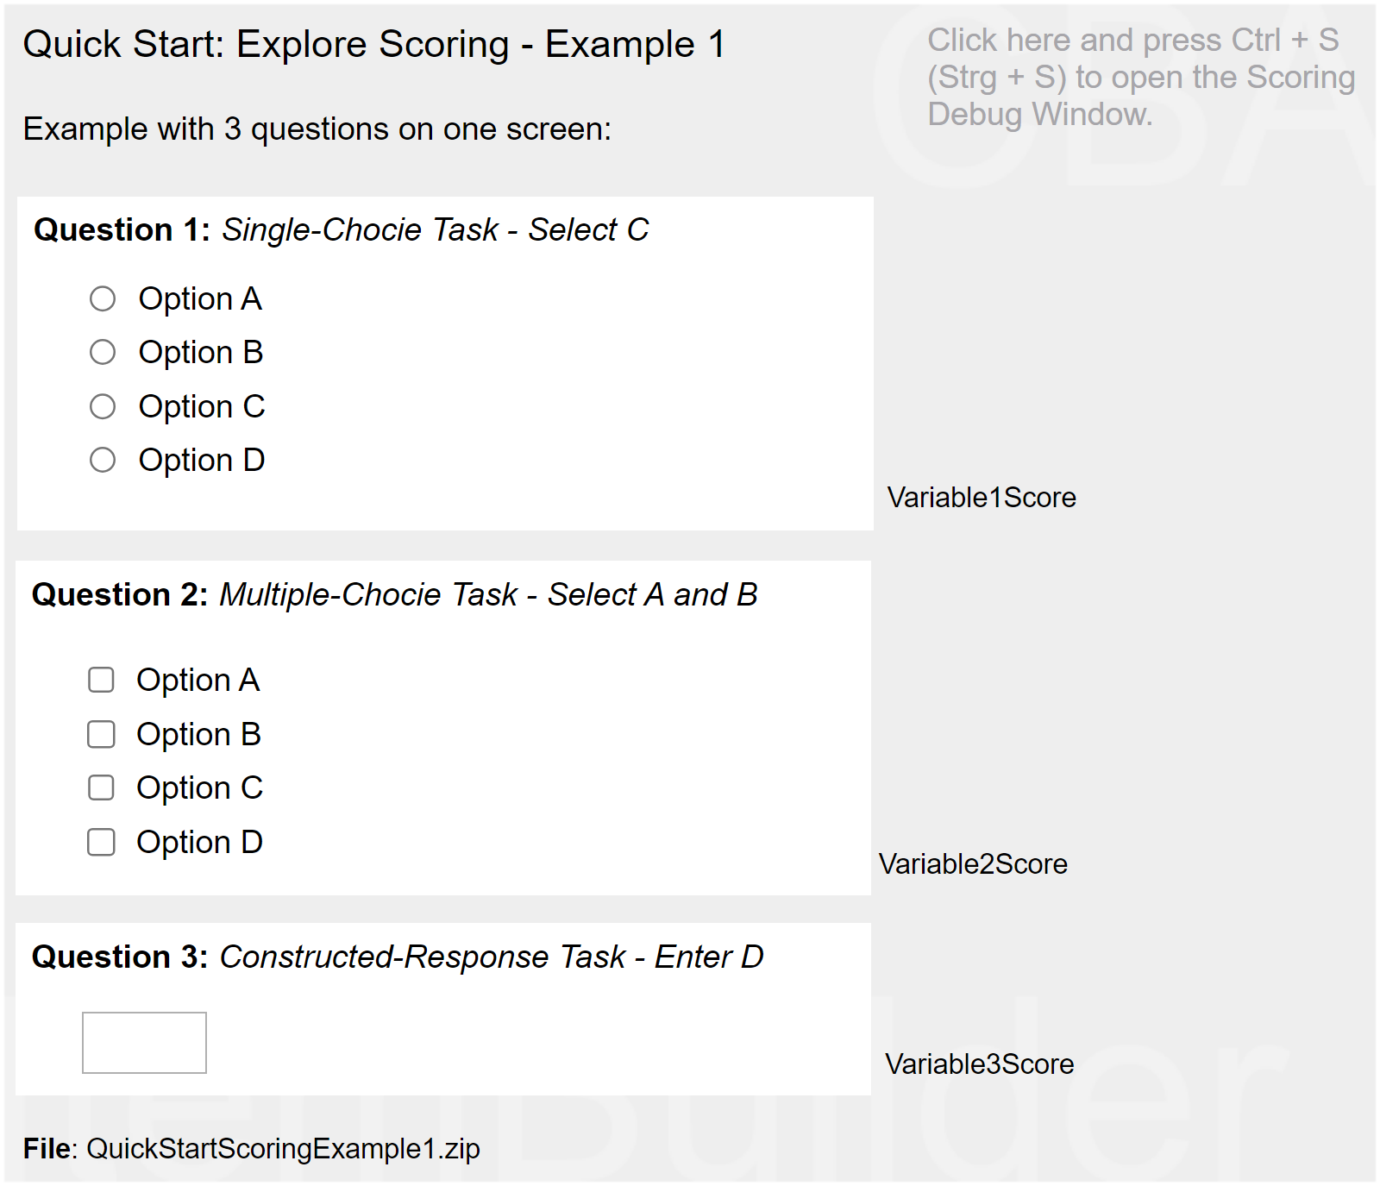Image resolution: width=1380 pixels, height=1186 pixels.
Task: Enable Option C checkbox in Question 2
Action: pos(101,788)
